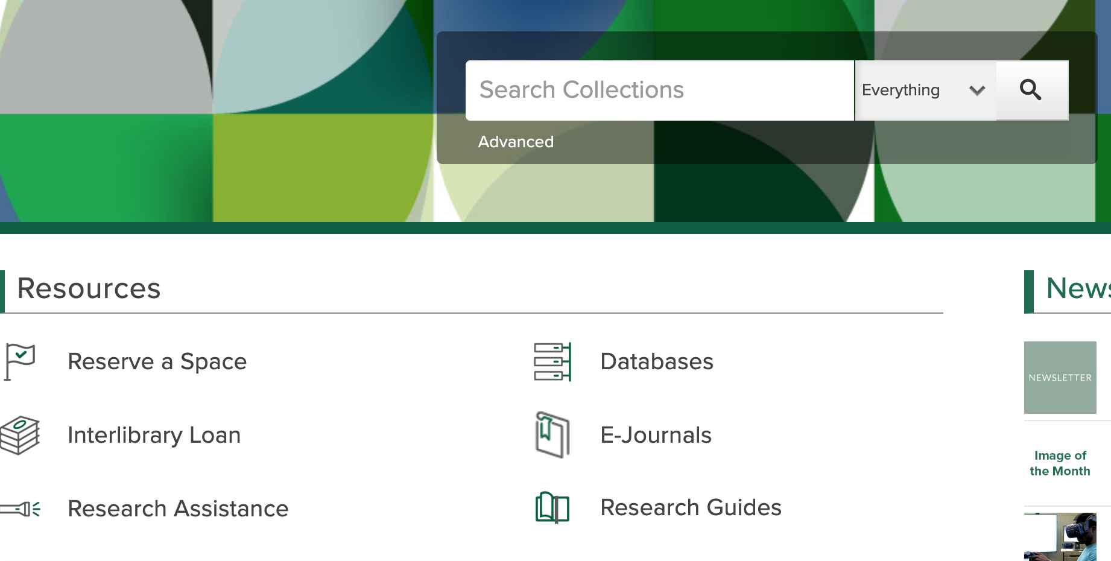Open the Research Assistance link
1111x561 pixels.
coord(178,509)
